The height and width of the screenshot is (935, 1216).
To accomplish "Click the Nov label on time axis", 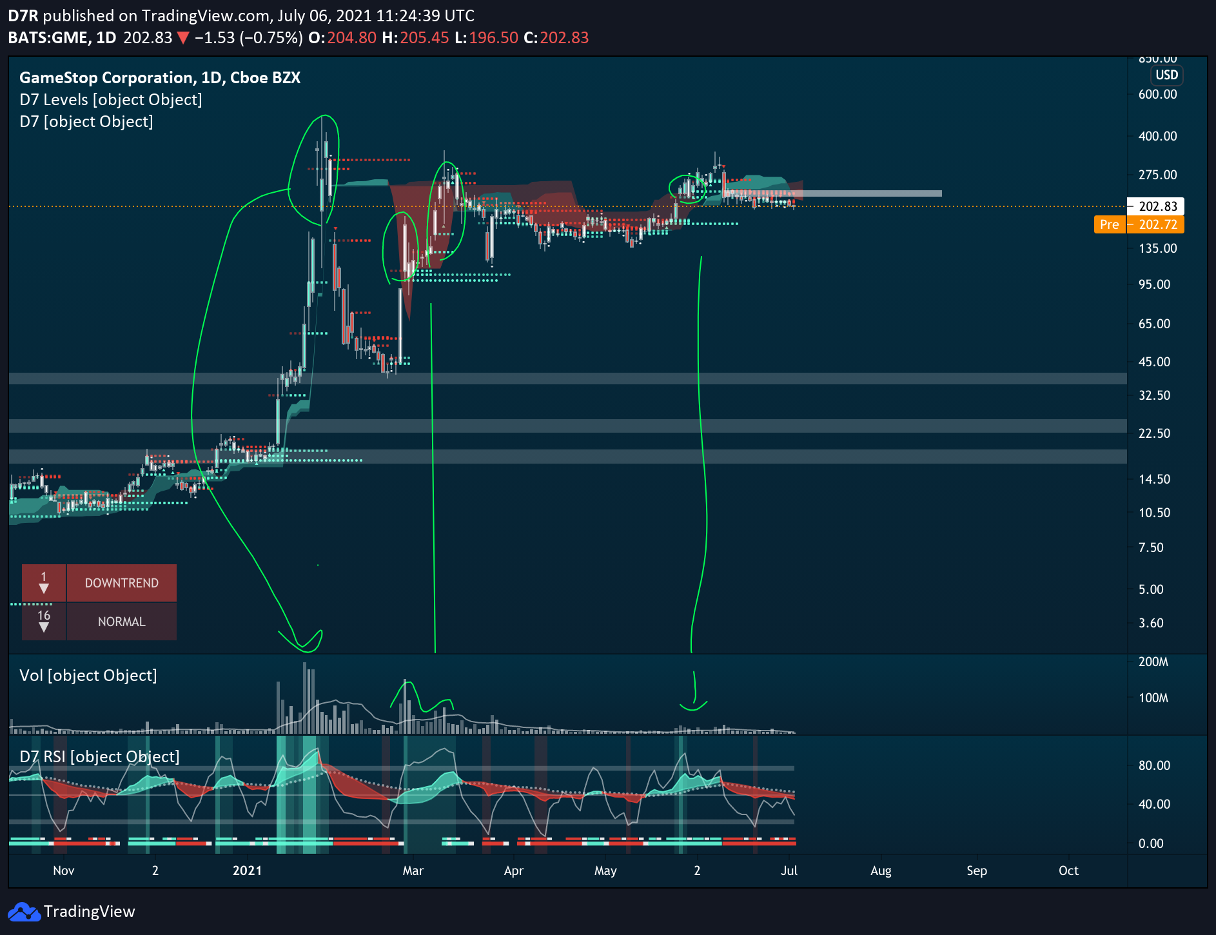I will point(64,871).
